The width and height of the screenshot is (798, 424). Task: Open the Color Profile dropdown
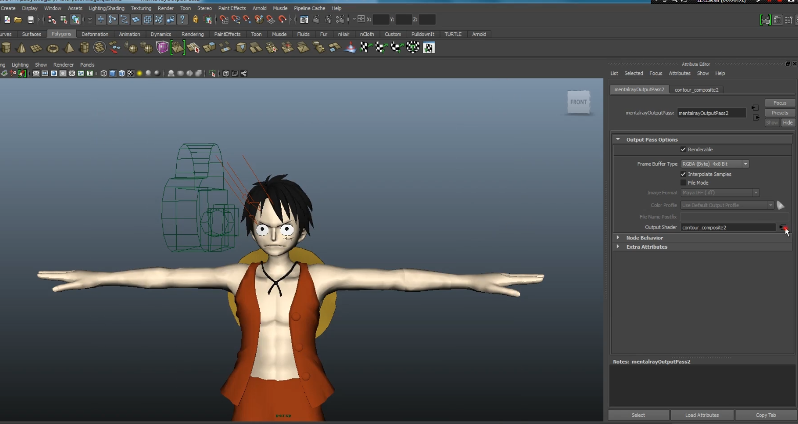coord(727,205)
